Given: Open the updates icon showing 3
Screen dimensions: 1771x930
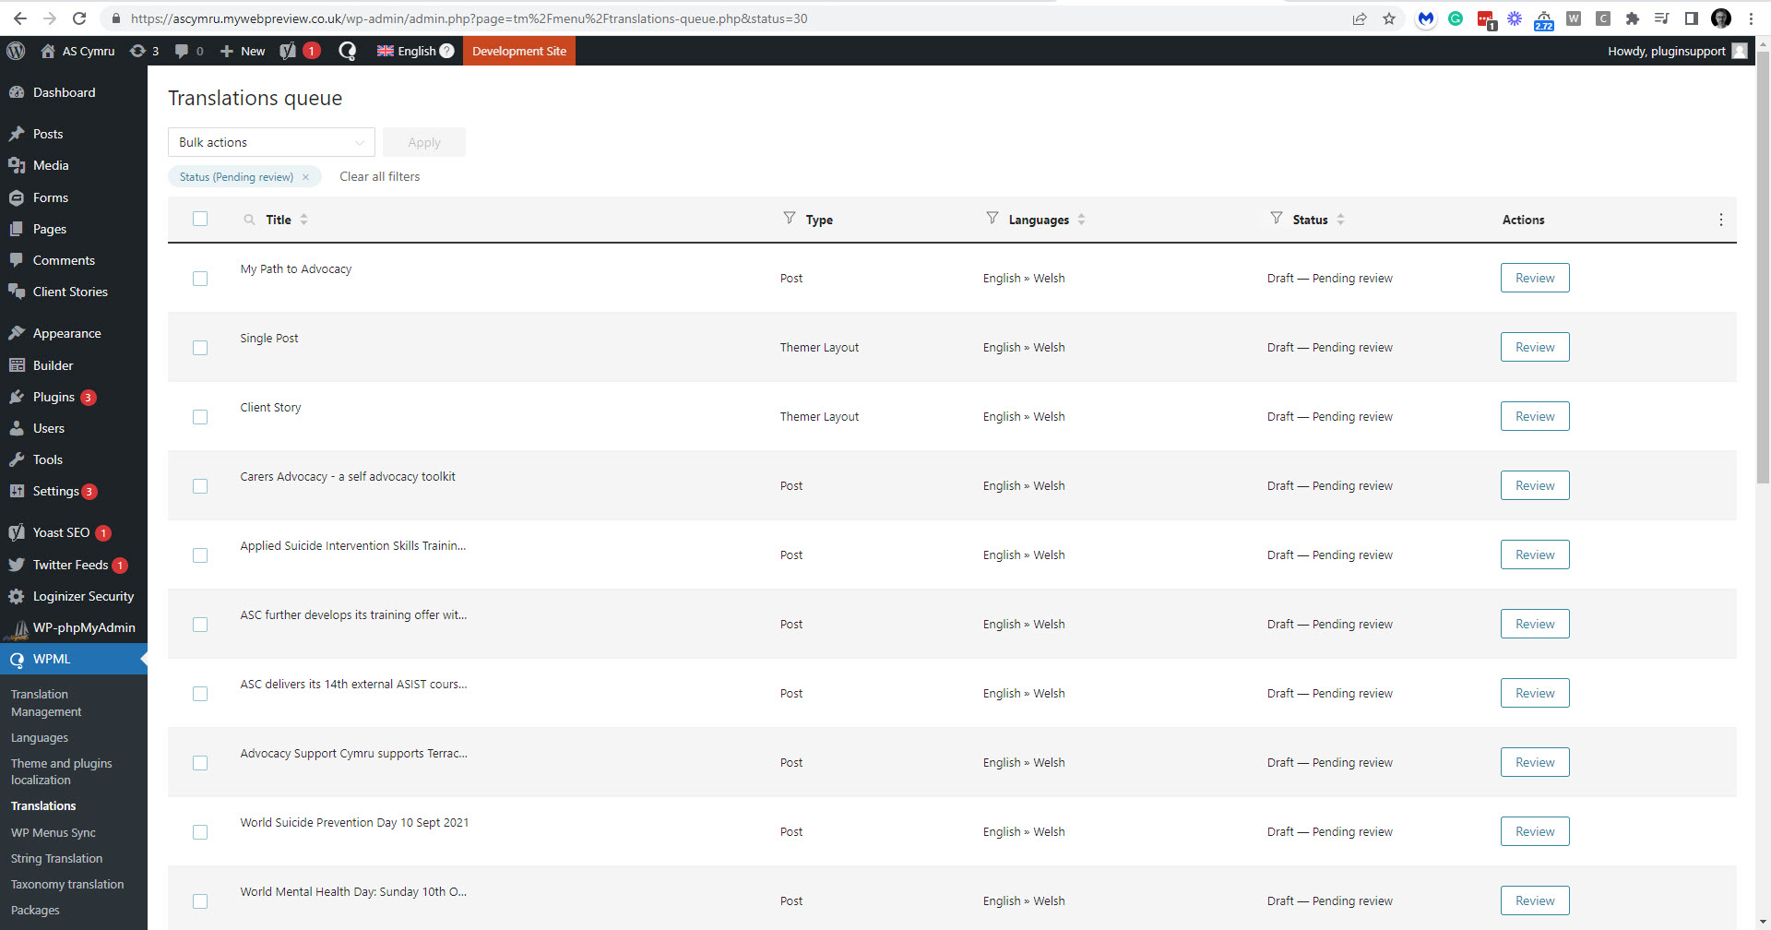Looking at the screenshot, I should [144, 51].
